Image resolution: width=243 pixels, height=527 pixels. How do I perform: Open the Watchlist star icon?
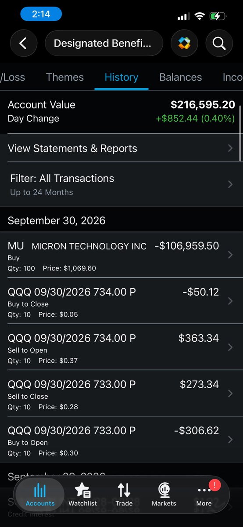coord(82,495)
